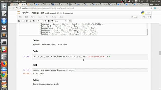Click the Jupyter logo
The width and height of the screenshot is (161, 90).
tap(23, 13)
